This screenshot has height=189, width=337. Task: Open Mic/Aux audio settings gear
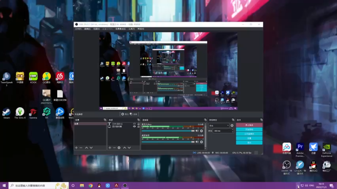(x=201, y=131)
